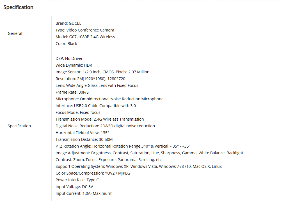This screenshot has height=201, width=286.
Task: Click the Brand: GUCEE text
Action: [x=68, y=23]
